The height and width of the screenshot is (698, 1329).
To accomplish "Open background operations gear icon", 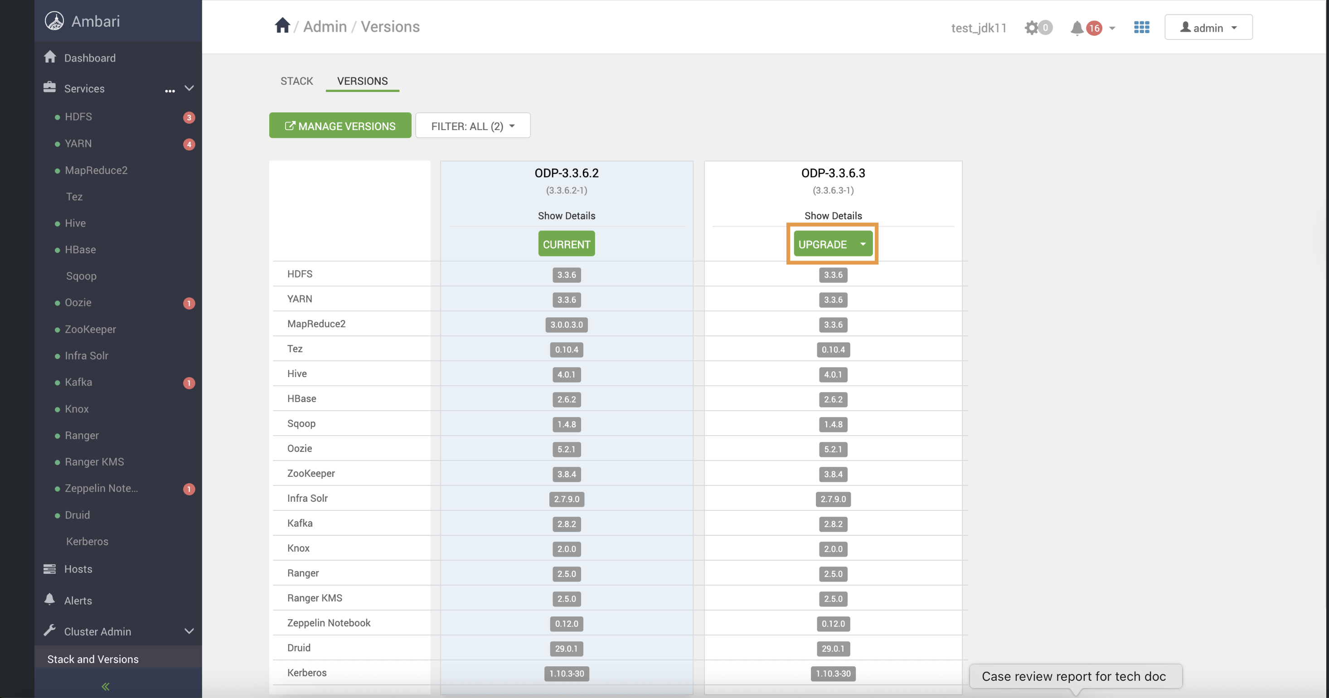I will pyautogui.click(x=1031, y=27).
